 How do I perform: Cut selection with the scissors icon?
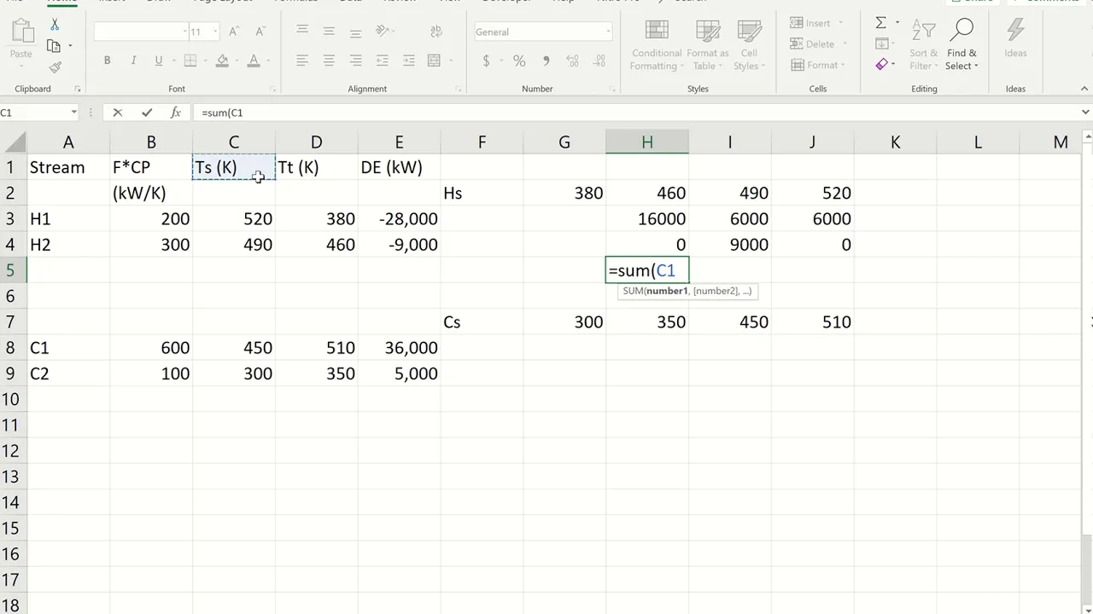(55, 26)
